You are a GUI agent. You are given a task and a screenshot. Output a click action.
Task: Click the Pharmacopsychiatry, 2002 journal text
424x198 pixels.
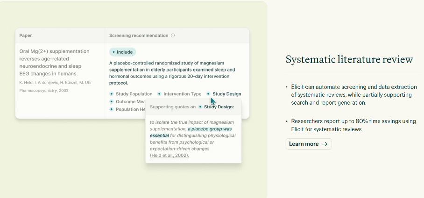click(x=44, y=91)
